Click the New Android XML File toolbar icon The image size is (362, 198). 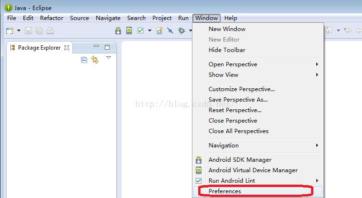click(160, 31)
